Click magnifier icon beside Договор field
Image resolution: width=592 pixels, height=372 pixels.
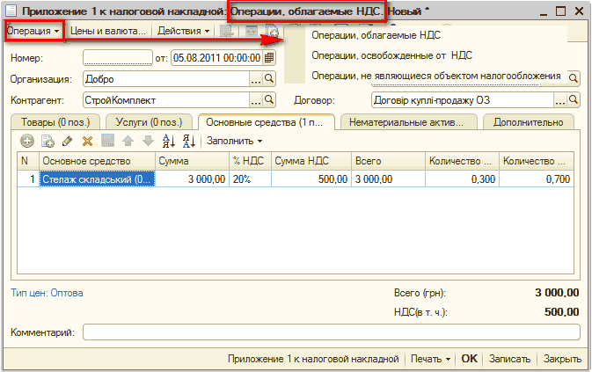pos(574,100)
